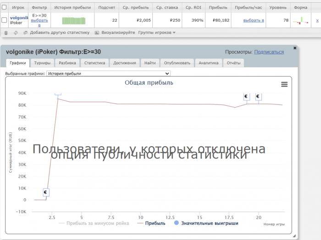Image resolution: width=321 pixels, height=240 pixels.
Task: Click the resize grip of the panel
Action: pos(294,236)
